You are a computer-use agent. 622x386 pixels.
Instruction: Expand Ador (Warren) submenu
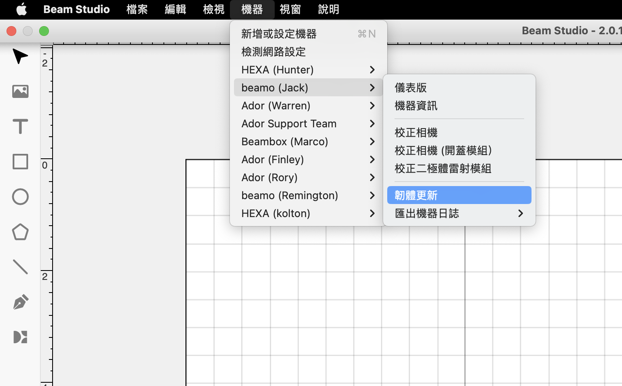coord(308,106)
